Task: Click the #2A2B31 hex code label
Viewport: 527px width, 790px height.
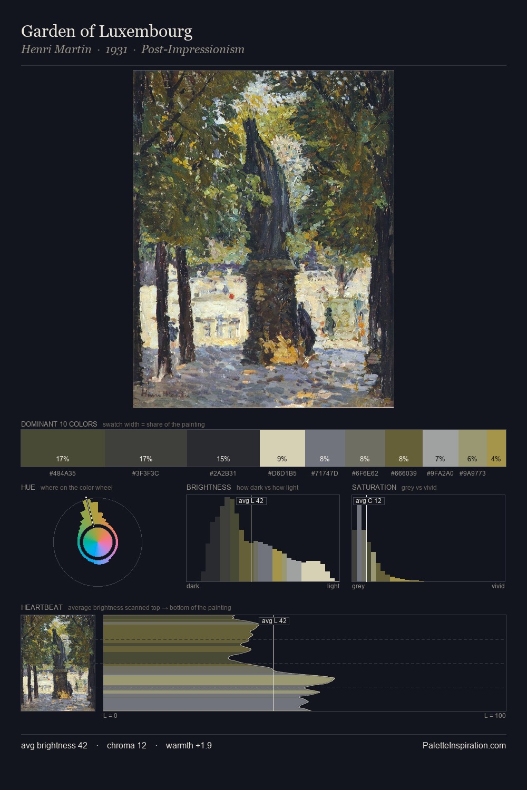Action: pyautogui.click(x=223, y=473)
